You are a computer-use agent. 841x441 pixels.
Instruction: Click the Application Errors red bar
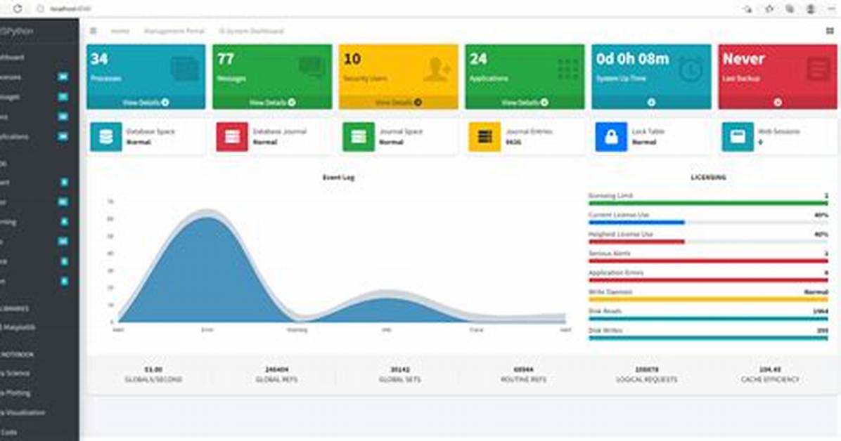coord(708,280)
